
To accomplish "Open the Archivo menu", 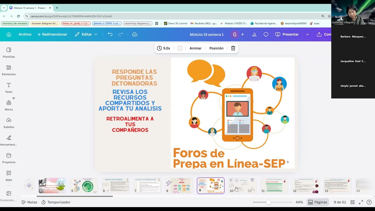I will [25, 34].
